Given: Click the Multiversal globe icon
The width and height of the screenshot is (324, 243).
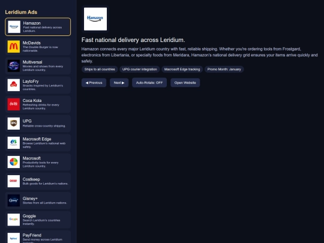Looking at the screenshot, I should 14,66.
